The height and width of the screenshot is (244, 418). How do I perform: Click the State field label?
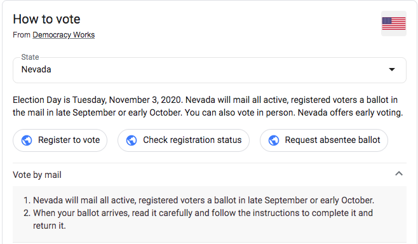[30, 57]
